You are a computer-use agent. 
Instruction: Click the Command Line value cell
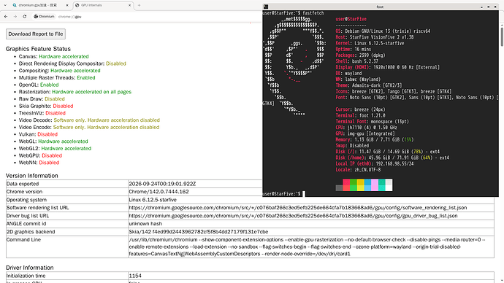[x=311, y=247]
